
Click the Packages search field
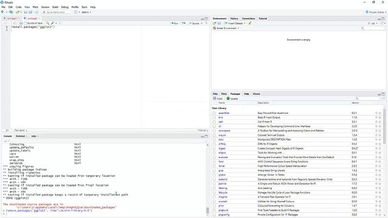tap(368, 98)
